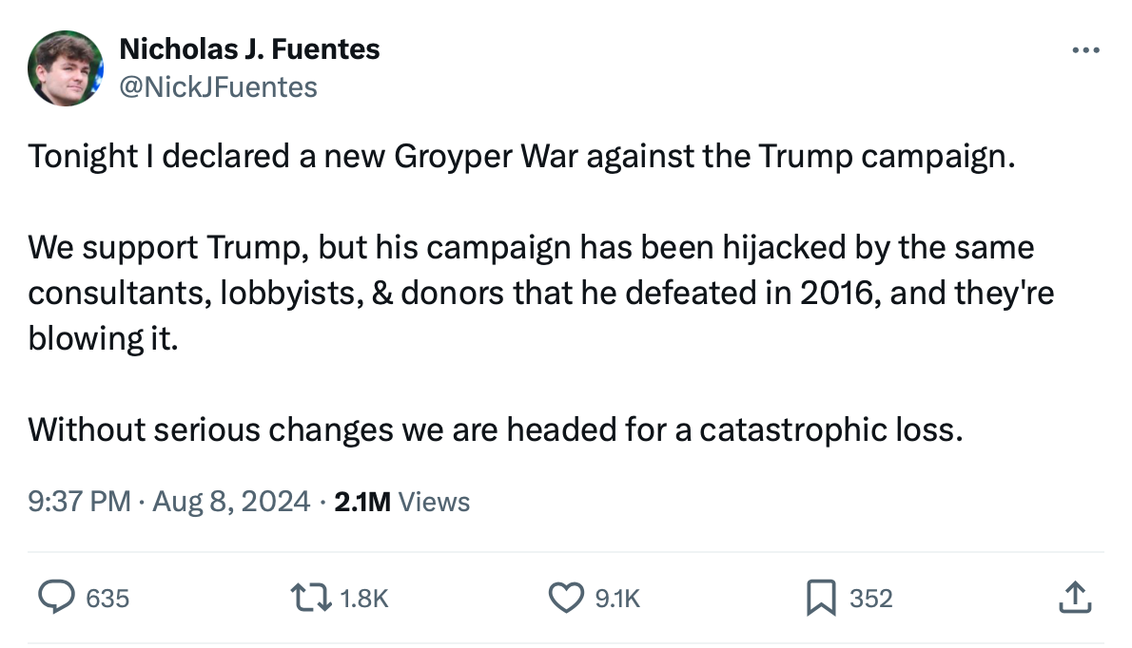Click the 635 replies count

coord(107,599)
